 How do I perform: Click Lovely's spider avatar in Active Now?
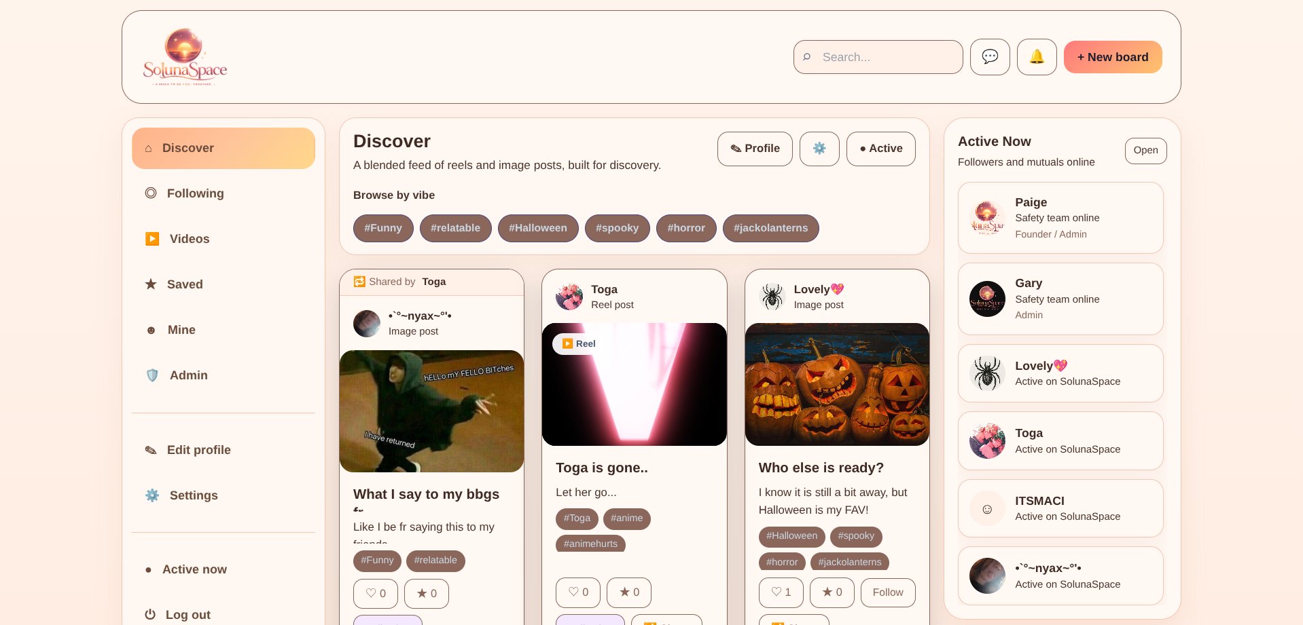[x=987, y=373]
